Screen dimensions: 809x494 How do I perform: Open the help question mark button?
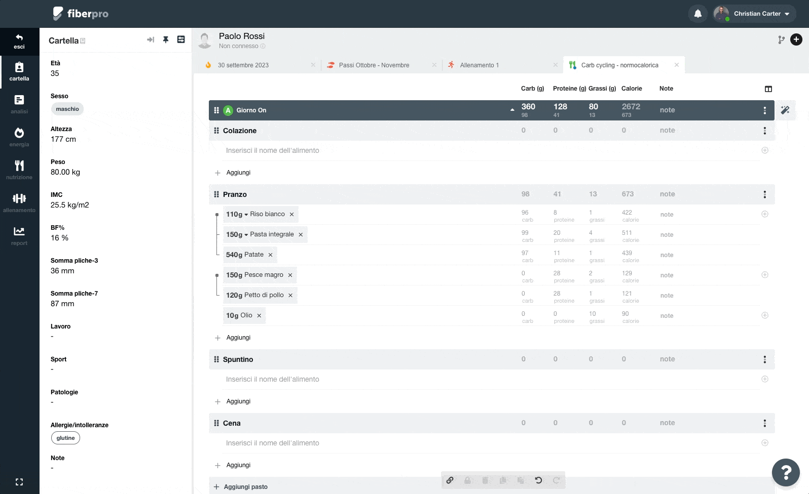point(786,472)
